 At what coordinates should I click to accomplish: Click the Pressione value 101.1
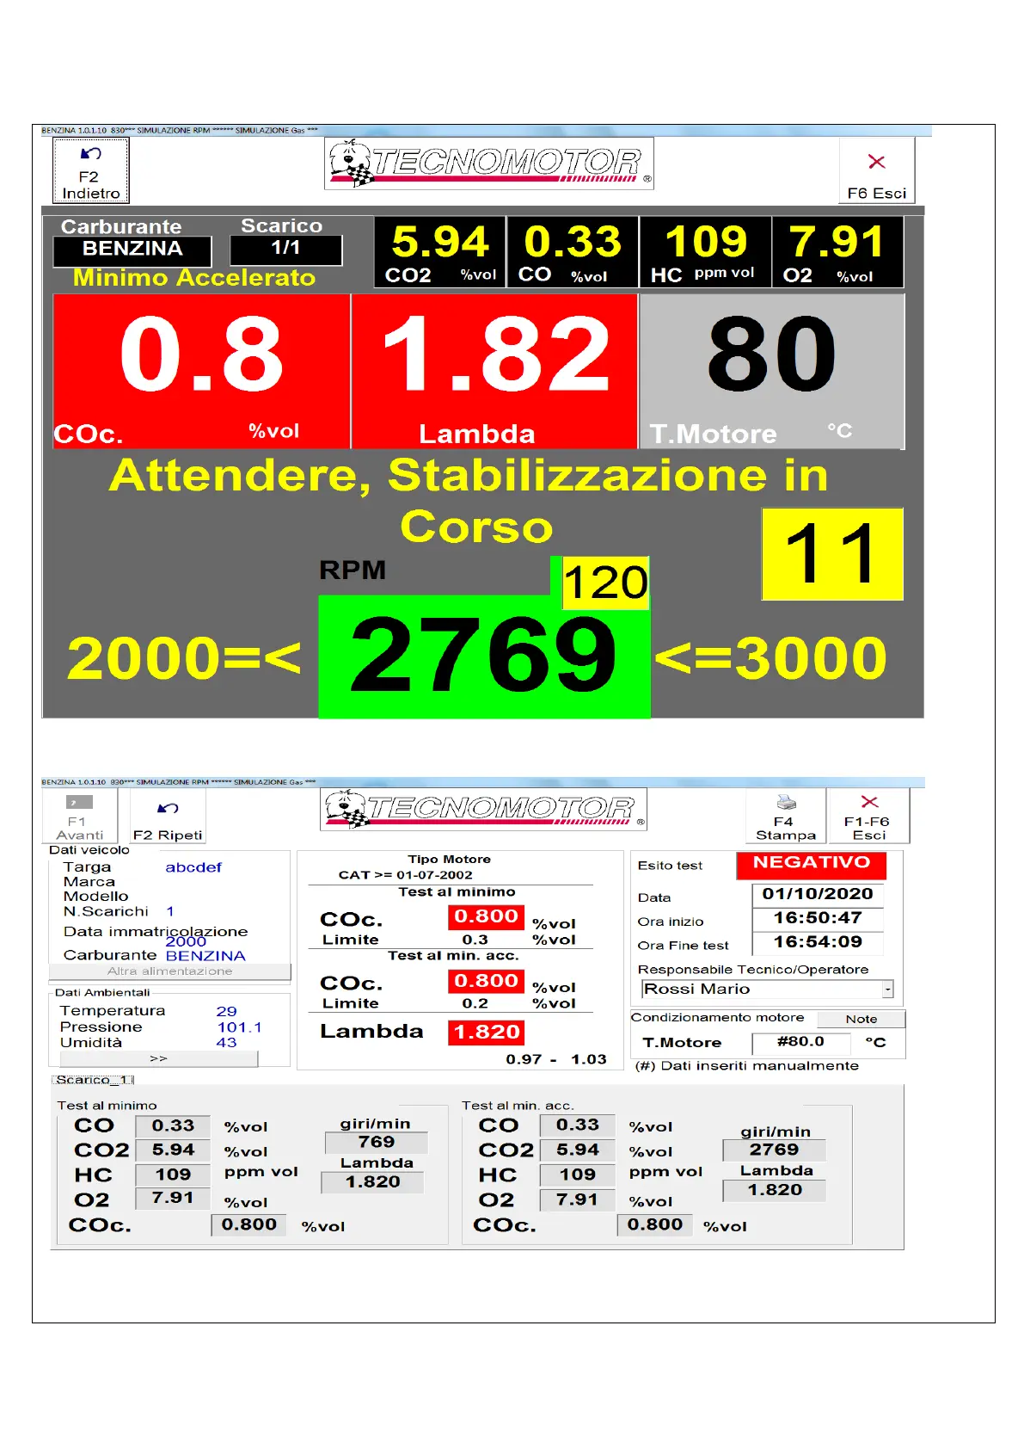tap(239, 1027)
